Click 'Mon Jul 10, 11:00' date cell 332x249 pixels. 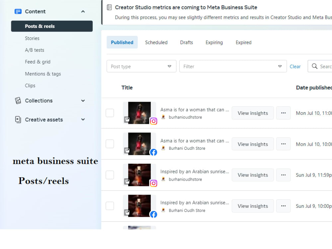(x=314, y=113)
